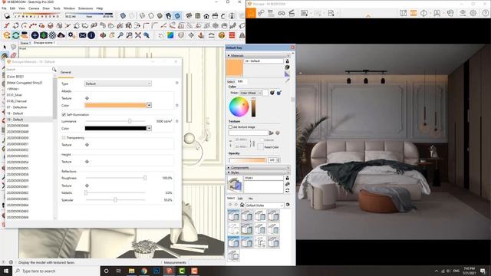Select Hidden Line face style icon
Viewport: 491px width, 276px height.
(151, 15)
